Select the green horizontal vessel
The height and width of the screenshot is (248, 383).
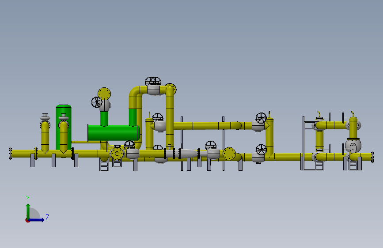[114, 133]
